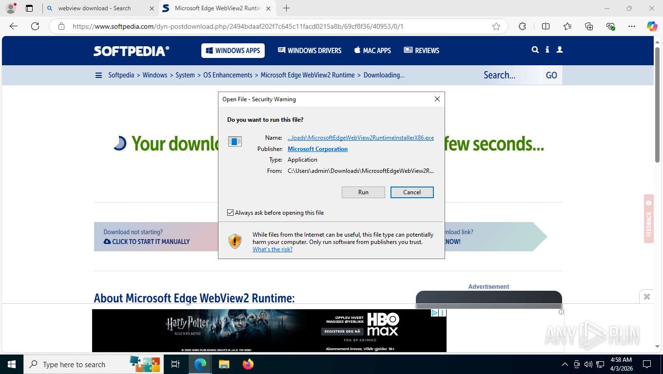Click the Softpedia logo
Image resolution: width=663 pixels, height=374 pixels.
click(132, 51)
